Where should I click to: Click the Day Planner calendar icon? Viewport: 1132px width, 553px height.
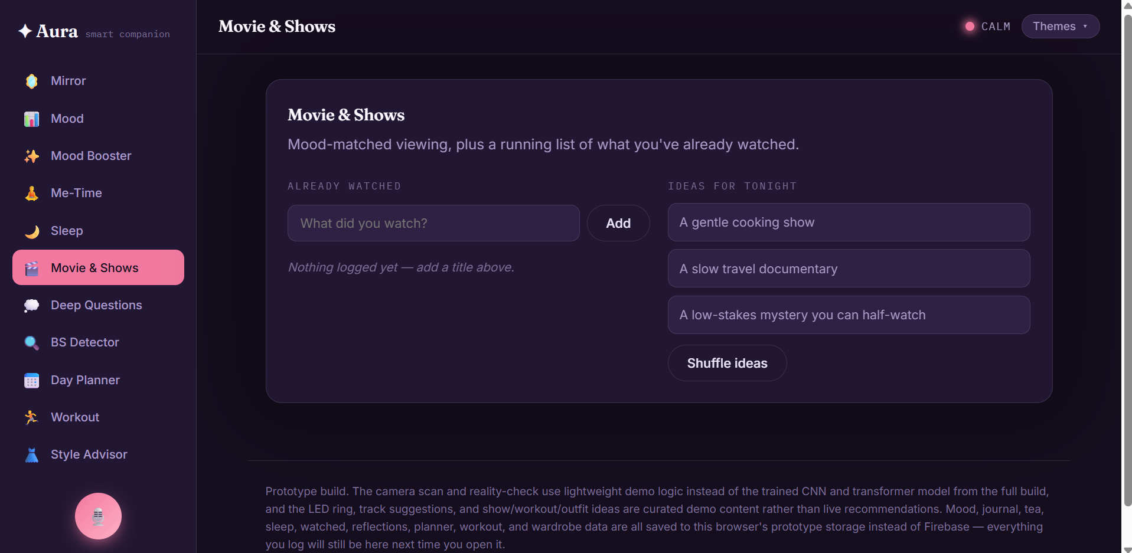coord(32,380)
